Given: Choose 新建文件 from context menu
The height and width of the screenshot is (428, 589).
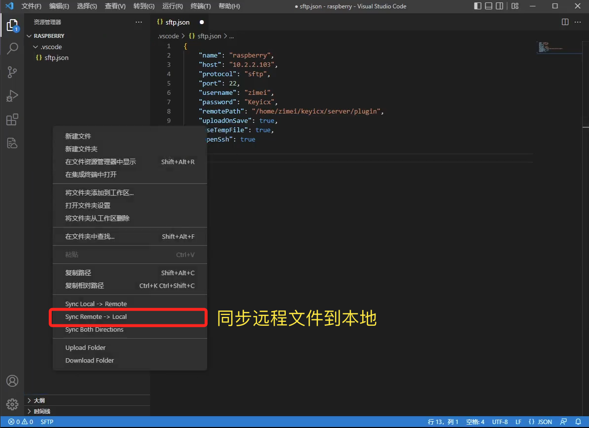Looking at the screenshot, I should click(x=129, y=136).
